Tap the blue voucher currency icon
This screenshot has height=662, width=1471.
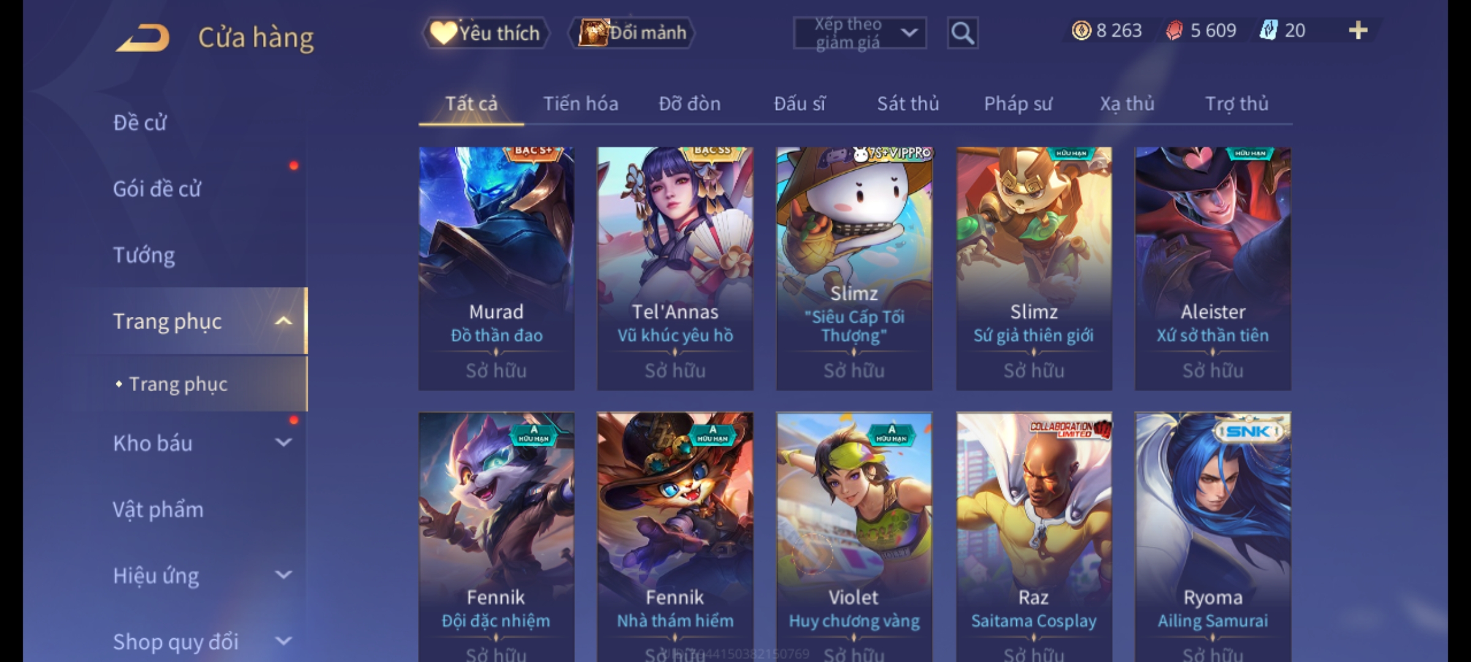(x=1268, y=30)
